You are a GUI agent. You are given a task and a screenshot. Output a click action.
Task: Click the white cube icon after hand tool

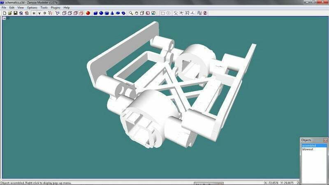tap(142, 13)
